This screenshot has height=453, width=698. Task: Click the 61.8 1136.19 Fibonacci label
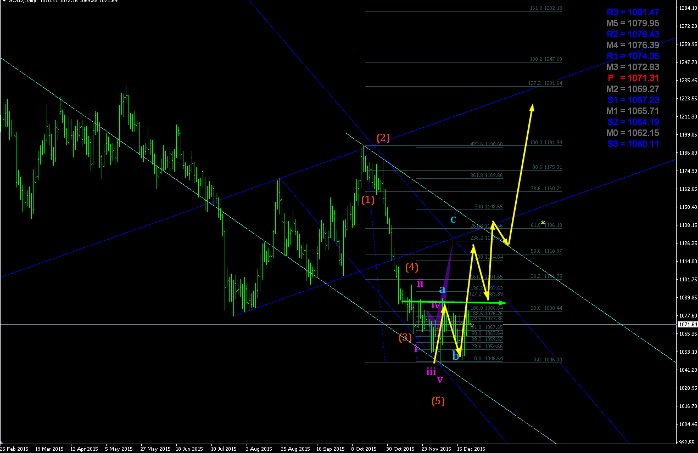tap(547, 225)
